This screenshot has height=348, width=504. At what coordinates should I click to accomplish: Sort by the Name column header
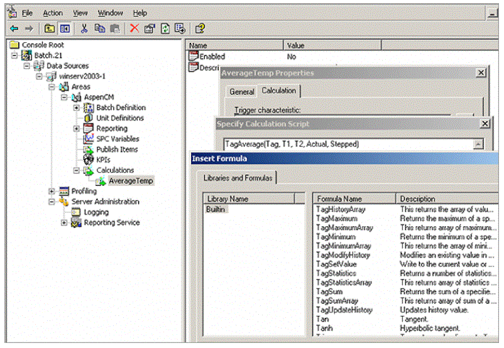[x=234, y=45]
